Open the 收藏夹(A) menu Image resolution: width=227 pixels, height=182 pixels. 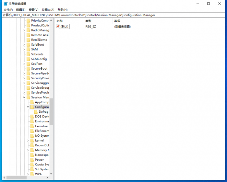point(48,10)
